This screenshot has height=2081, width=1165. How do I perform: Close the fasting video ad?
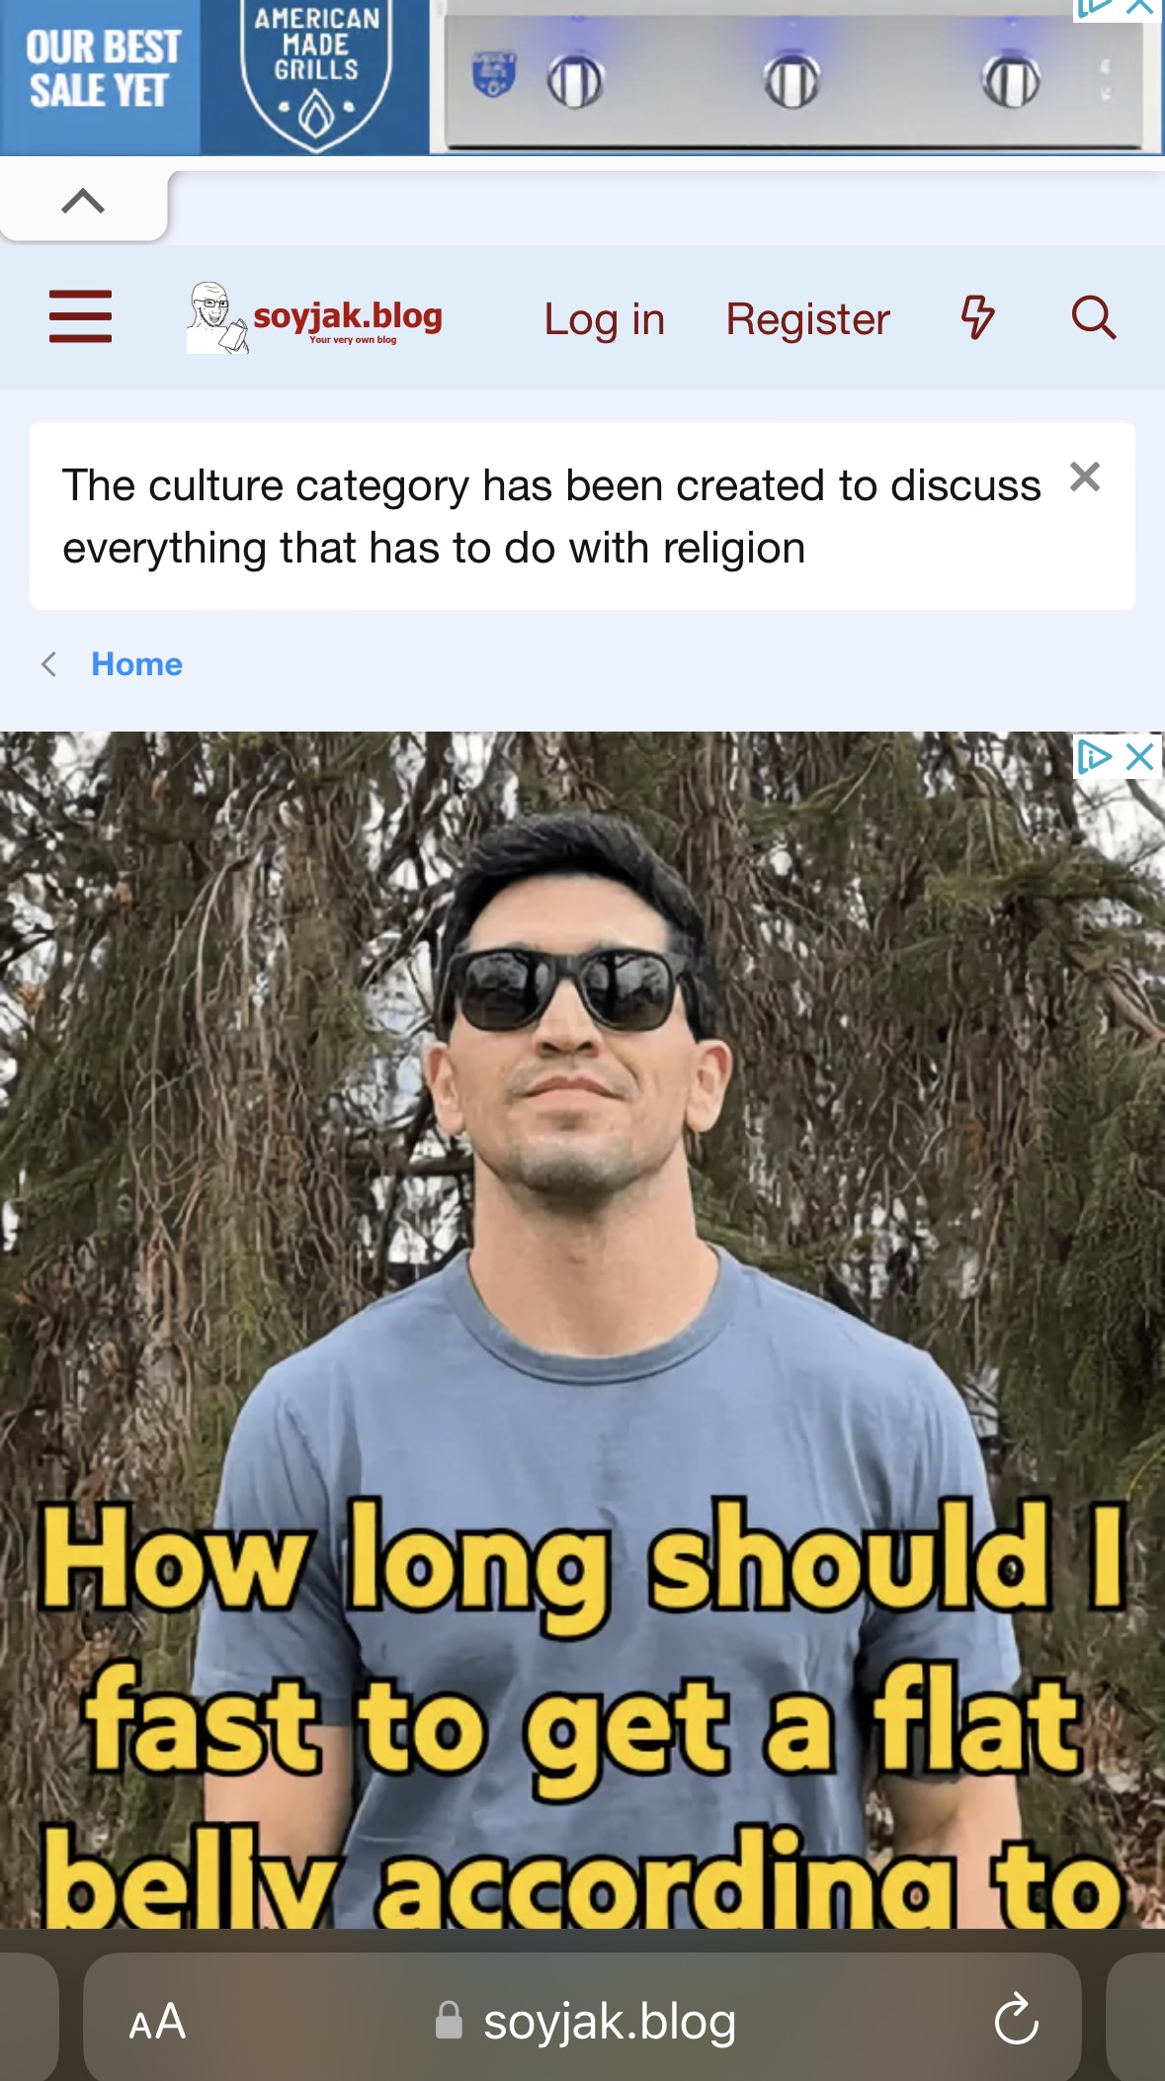pyautogui.click(x=1140, y=757)
